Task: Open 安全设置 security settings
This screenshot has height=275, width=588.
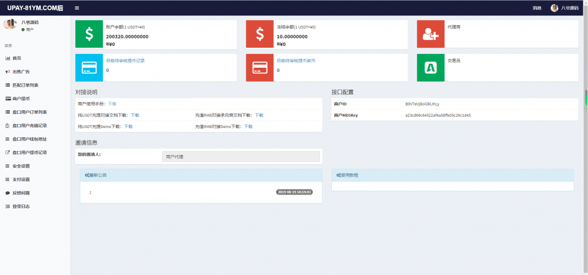Action: 21,166
